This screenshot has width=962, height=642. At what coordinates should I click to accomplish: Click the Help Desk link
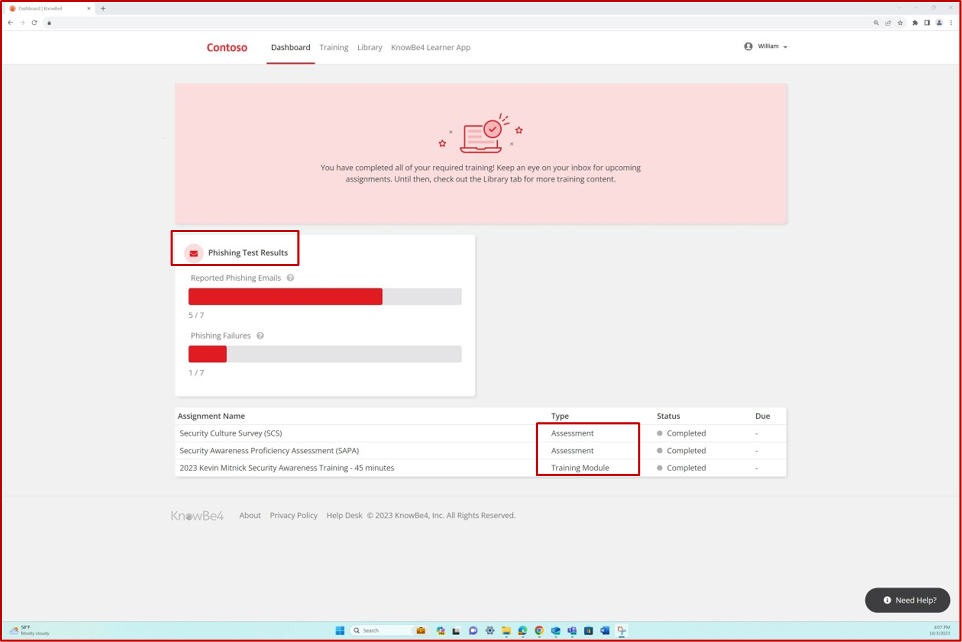pos(344,515)
